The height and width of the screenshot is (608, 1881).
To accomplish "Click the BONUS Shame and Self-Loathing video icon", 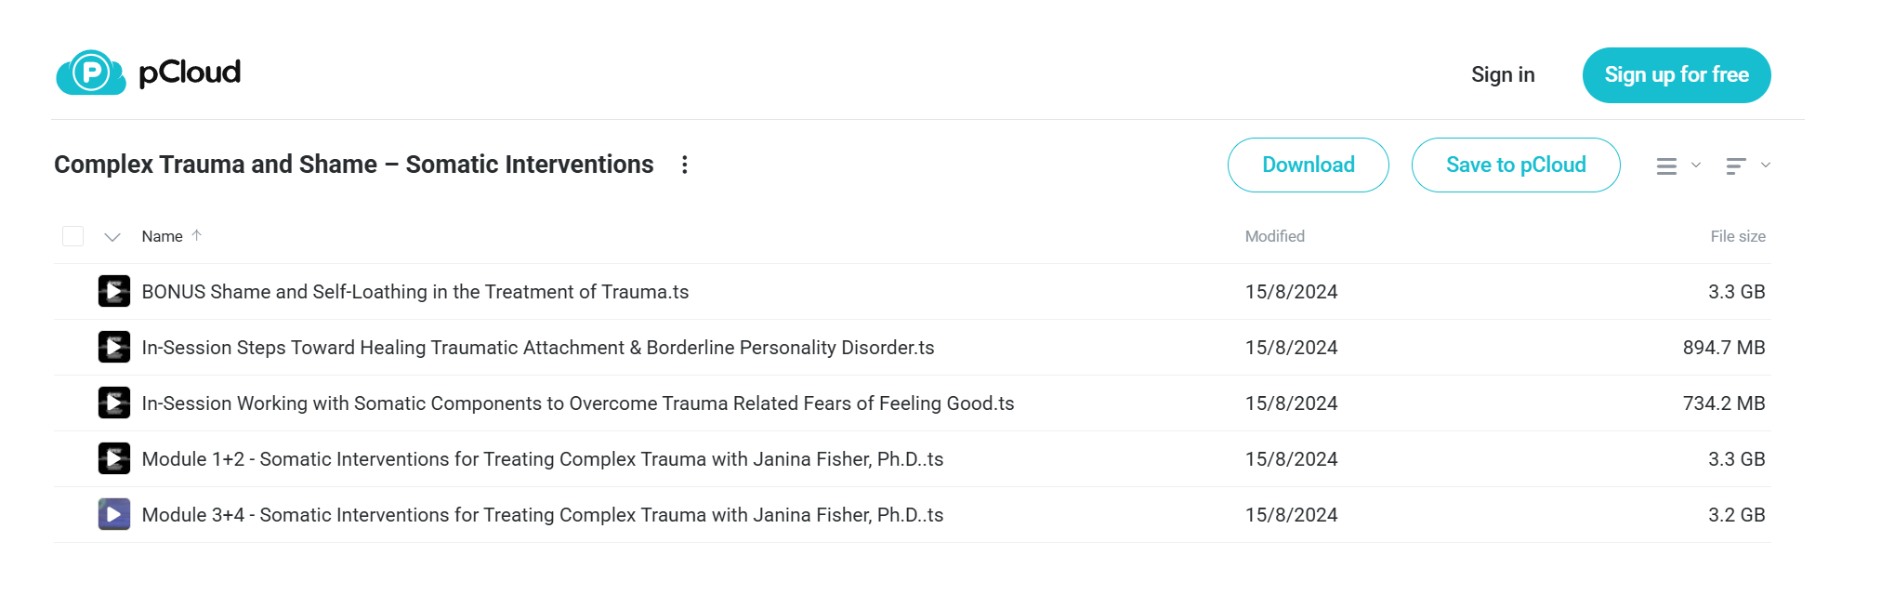I will (x=114, y=291).
